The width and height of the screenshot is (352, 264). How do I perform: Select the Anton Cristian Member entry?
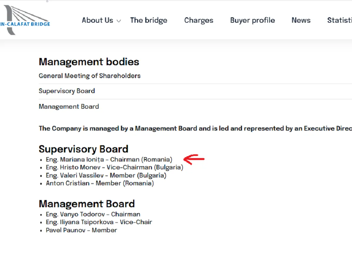100,183
